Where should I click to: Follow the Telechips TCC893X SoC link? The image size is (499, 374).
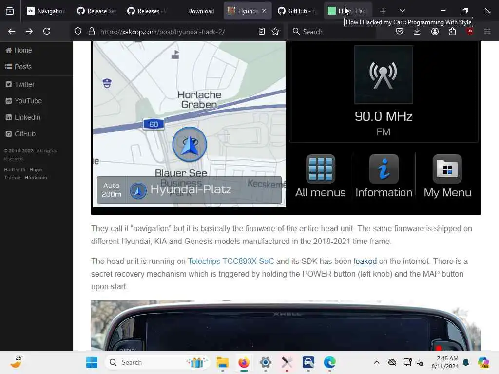tap(230, 261)
